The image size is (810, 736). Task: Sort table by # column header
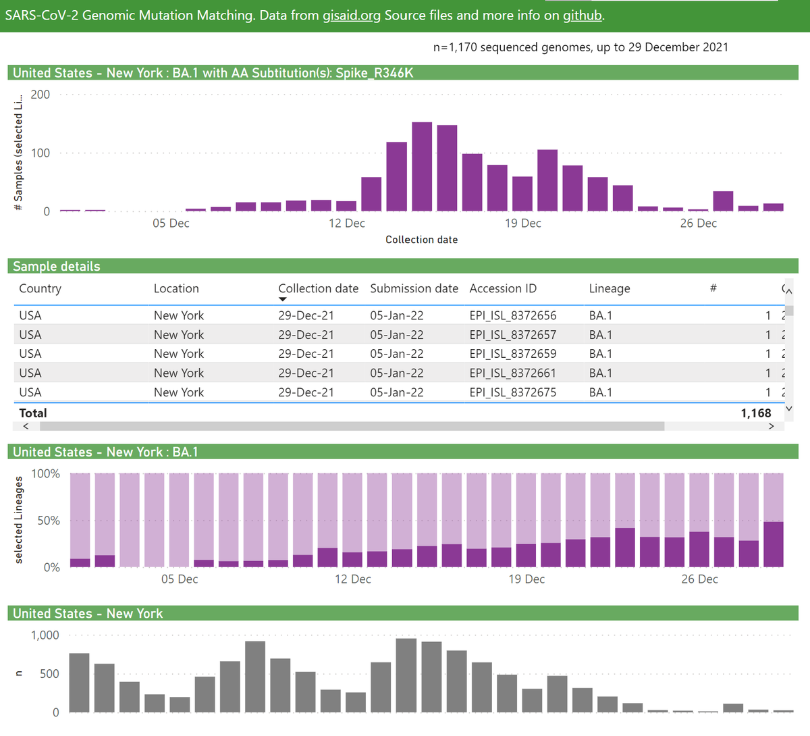713,288
